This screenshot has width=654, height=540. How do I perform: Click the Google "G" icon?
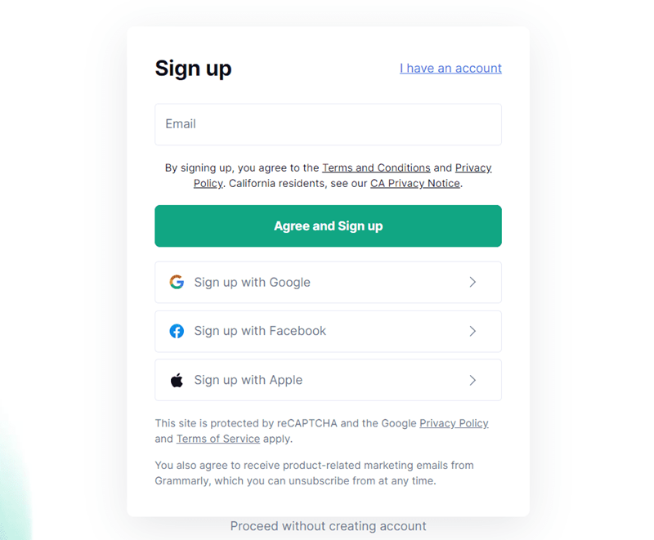point(177,282)
